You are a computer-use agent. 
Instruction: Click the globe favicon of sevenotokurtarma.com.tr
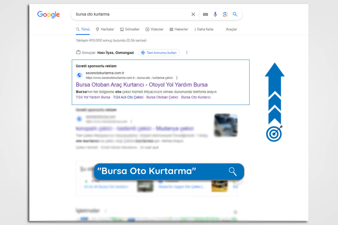click(x=79, y=75)
